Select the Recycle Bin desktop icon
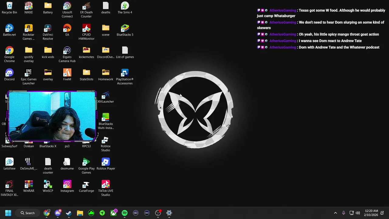This screenshot has width=389, height=219. pyautogui.click(x=9, y=8)
